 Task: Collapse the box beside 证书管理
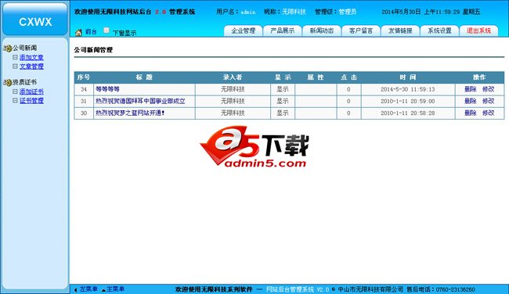15,101
